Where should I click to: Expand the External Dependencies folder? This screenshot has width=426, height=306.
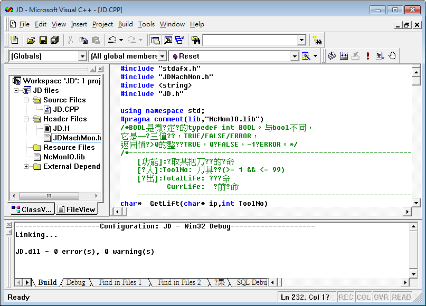coord(26,166)
